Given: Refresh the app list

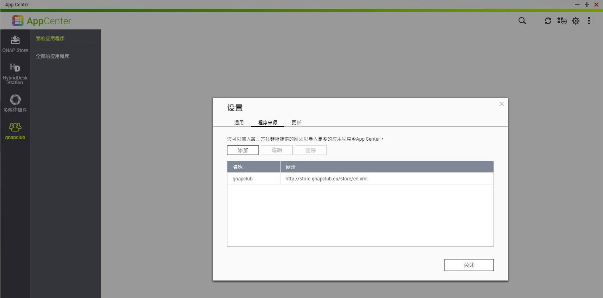Looking at the screenshot, I should pyautogui.click(x=548, y=21).
